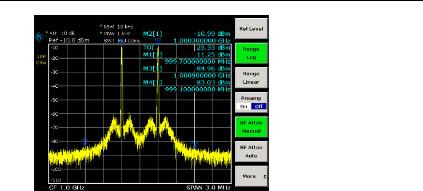The image size is (423, 191).
Task: Select the Range Log softkey
Action: click(251, 53)
